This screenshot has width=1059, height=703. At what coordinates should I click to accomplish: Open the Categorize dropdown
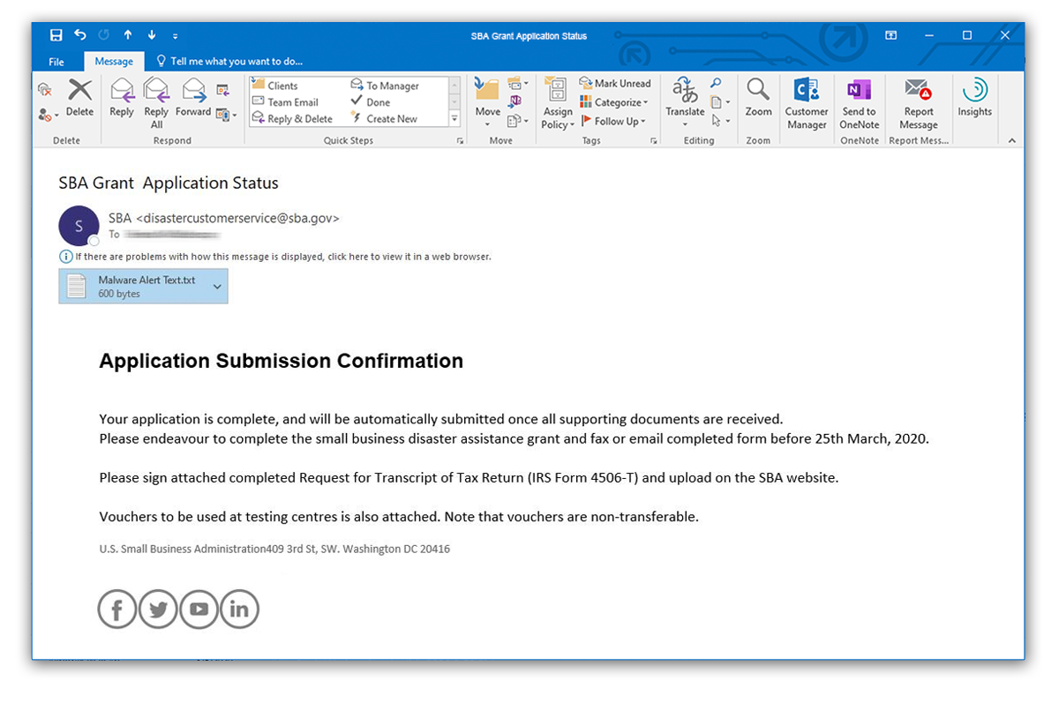pyautogui.click(x=614, y=102)
